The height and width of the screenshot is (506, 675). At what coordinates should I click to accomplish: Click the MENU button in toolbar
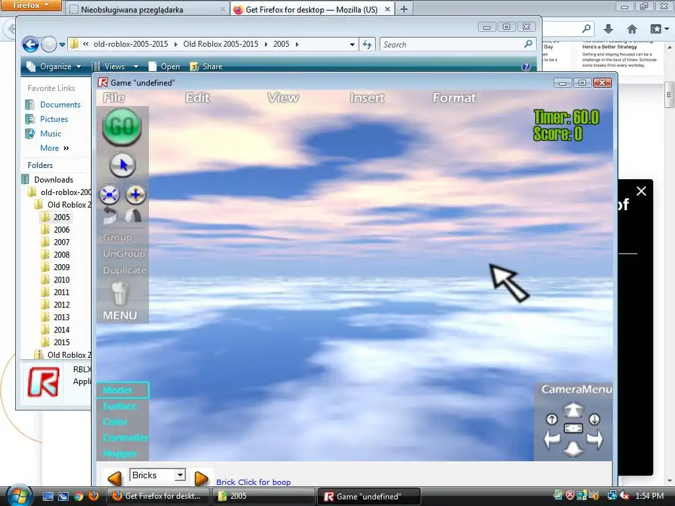[x=120, y=316]
